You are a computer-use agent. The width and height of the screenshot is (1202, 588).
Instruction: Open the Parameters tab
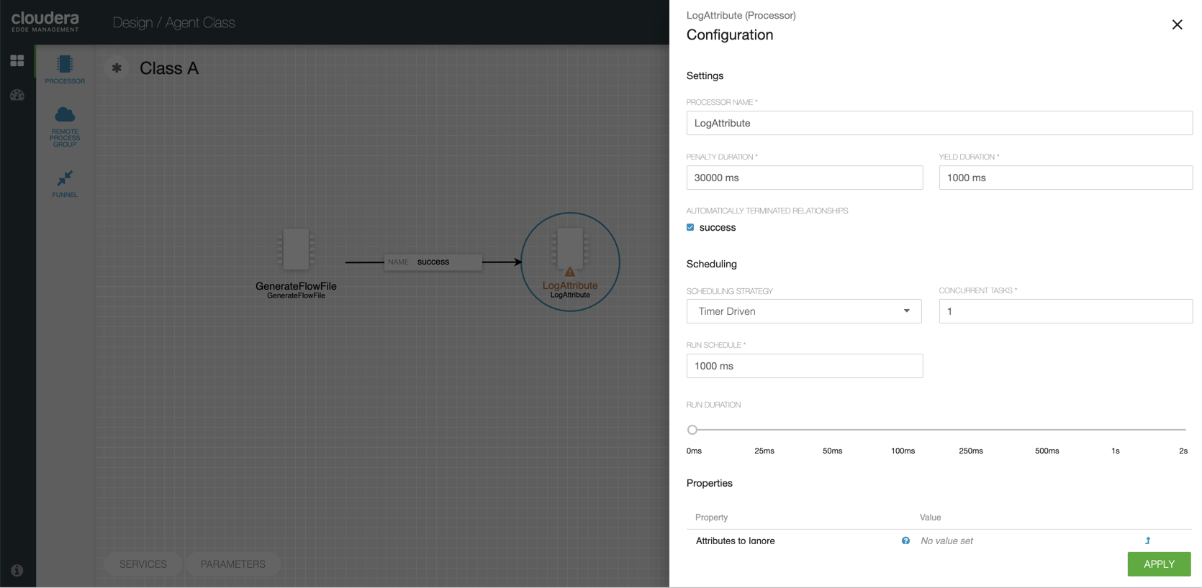coord(232,564)
